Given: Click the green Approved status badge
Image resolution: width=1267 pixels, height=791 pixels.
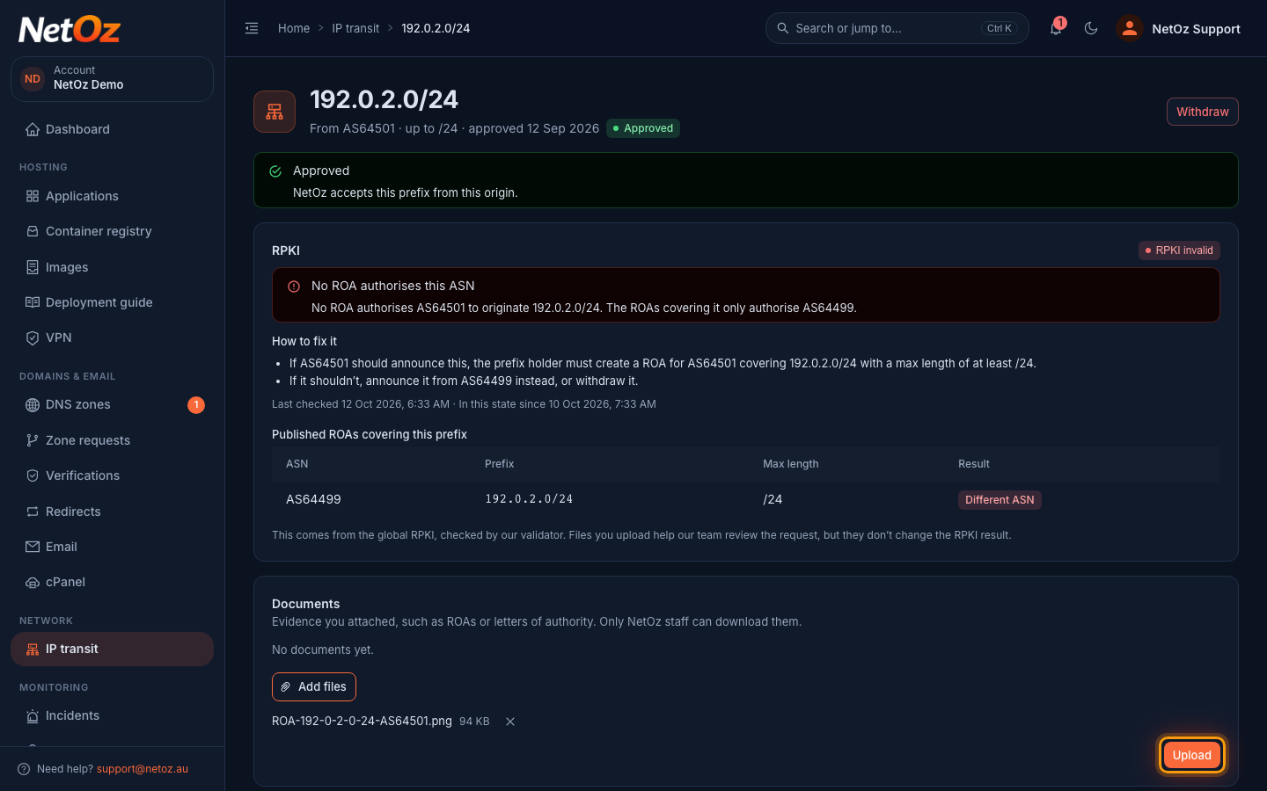Looking at the screenshot, I should pyautogui.click(x=643, y=128).
